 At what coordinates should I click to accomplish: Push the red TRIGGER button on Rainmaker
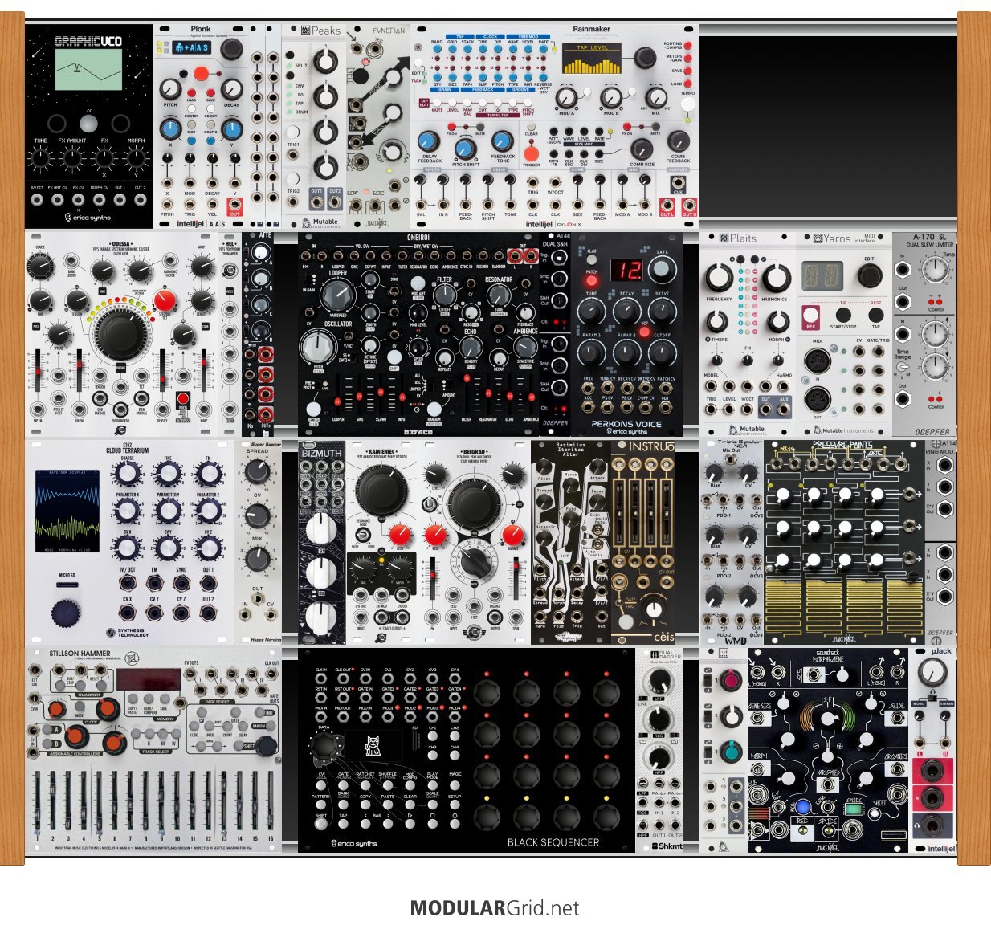click(x=531, y=153)
